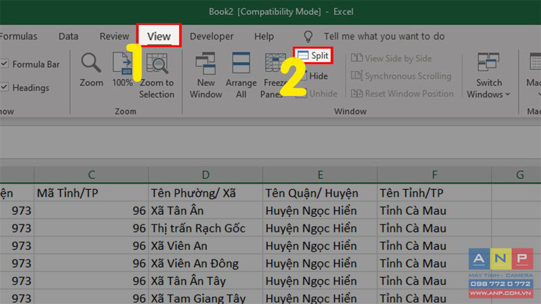This screenshot has height=304, width=541.
Task: Click the Book2 title bar text
Action: [281, 11]
